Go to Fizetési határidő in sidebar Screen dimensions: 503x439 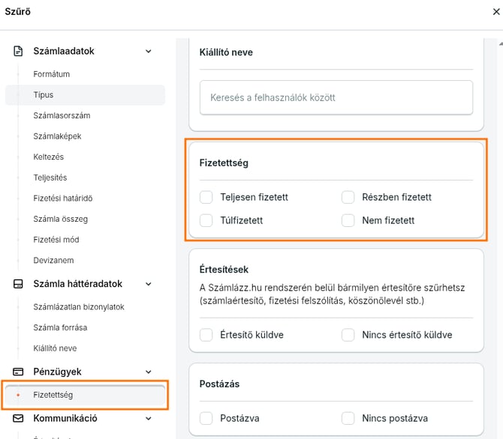point(63,199)
